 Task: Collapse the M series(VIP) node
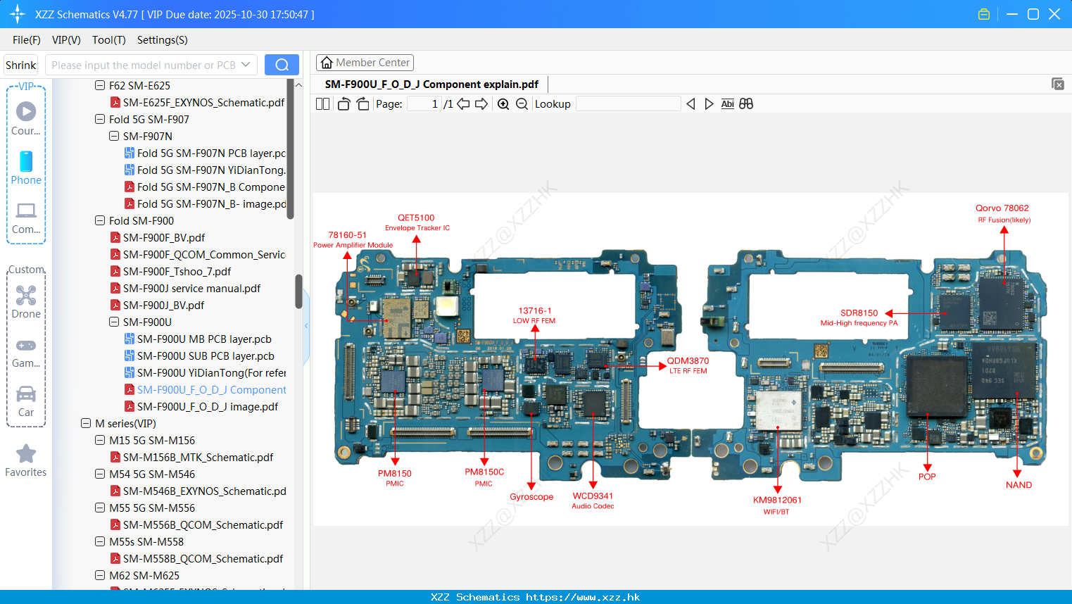(x=85, y=424)
